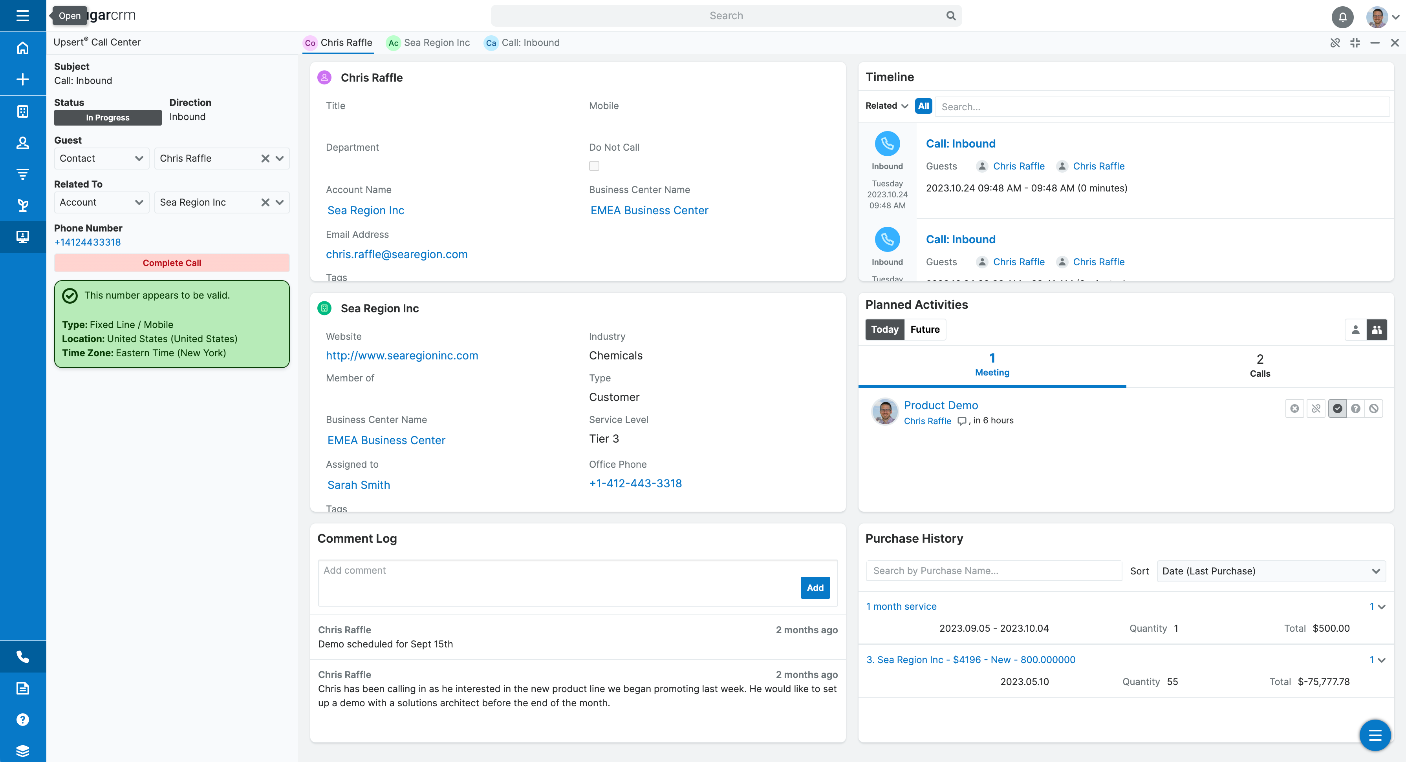The image size is (1406, 762).
Task: Clear Sea Region Inc from Related To
Action: (x=265, y=202)
